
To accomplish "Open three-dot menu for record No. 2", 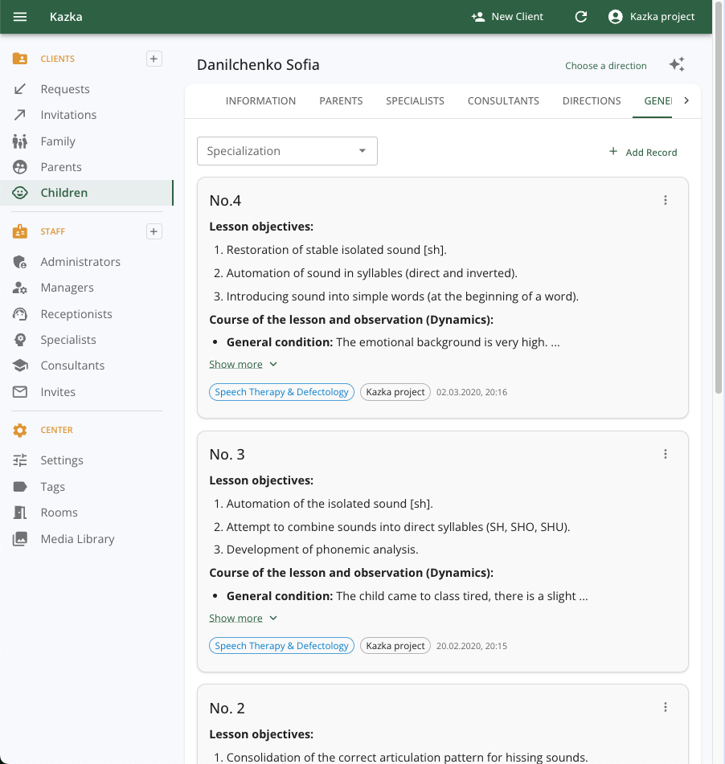I will (x=666, y=708).
